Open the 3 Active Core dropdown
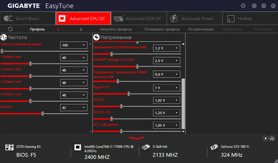Screen dimensions: 278x163 (74, 83)
